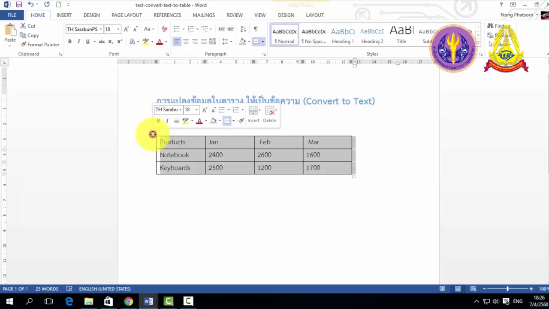Open the ribbon font size dropdown

(x=118, y=29)
